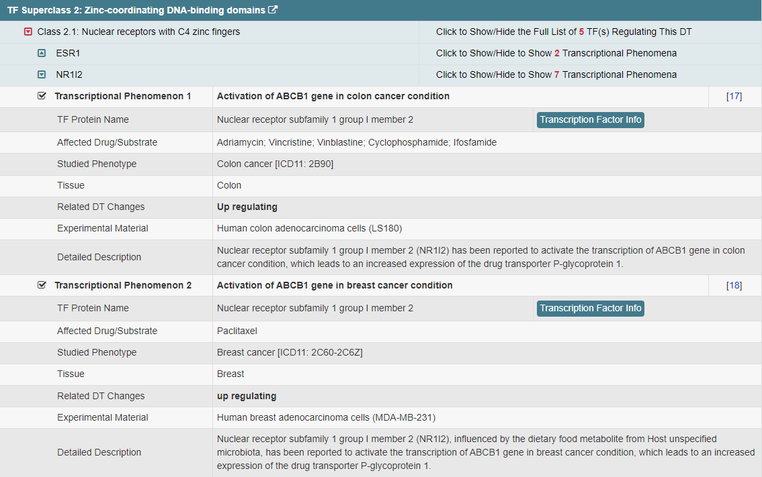The image size is (762, 477).
Task: Click the Transcriptional Phenomenon 2 row label
Action: coord(122,285)
